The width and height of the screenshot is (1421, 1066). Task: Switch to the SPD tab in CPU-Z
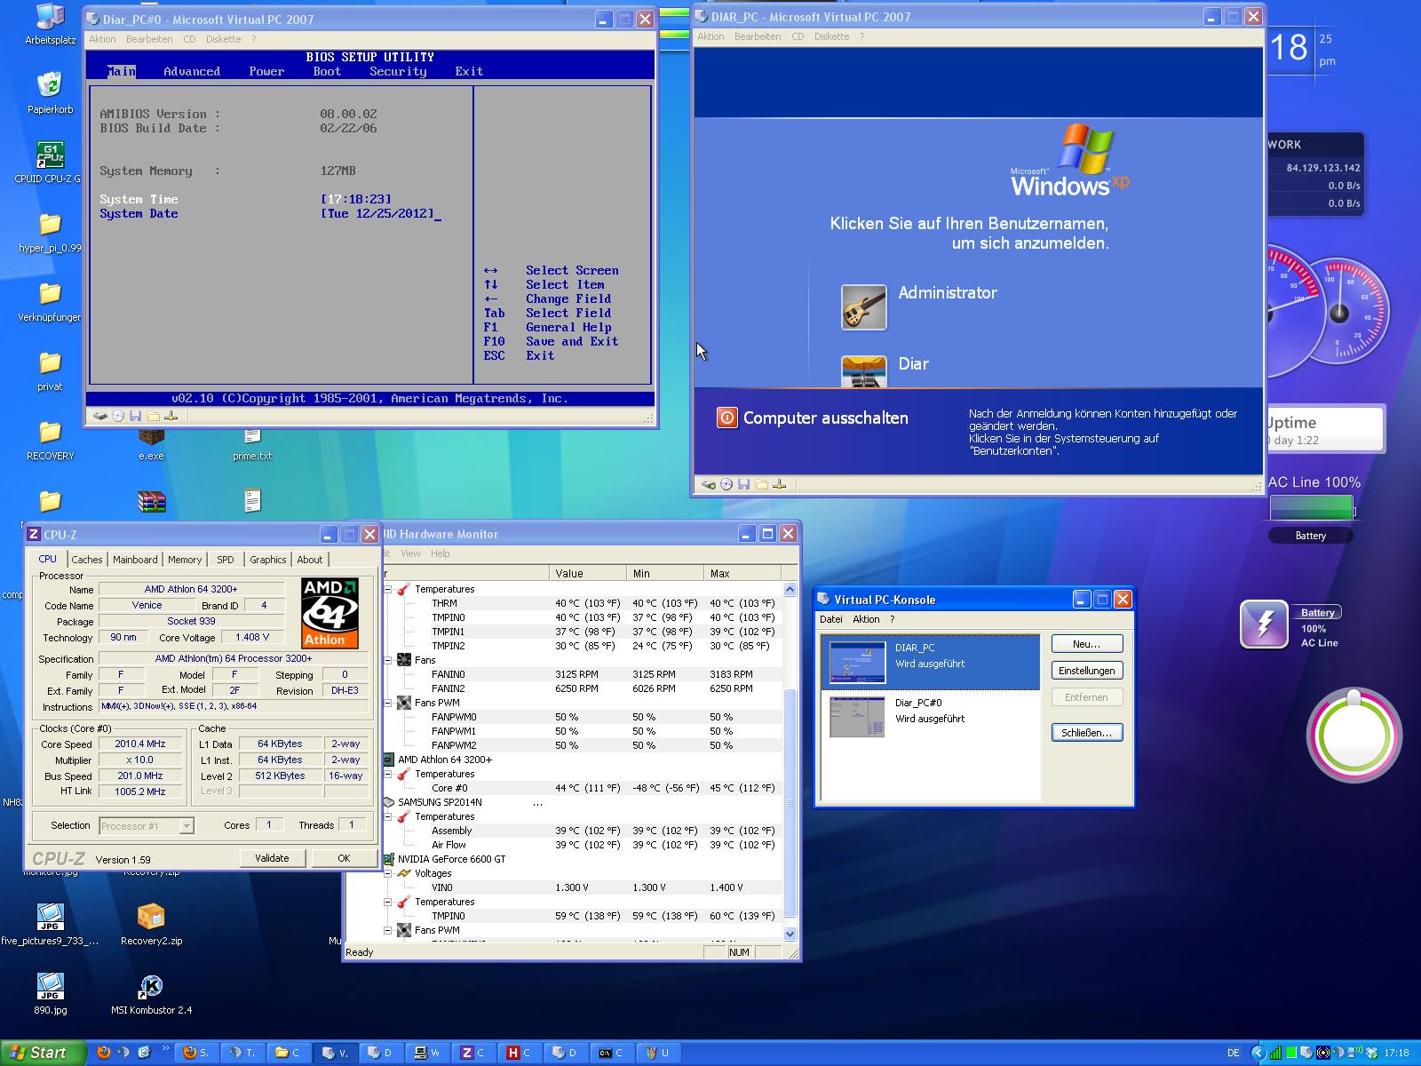tap(226, 560)
